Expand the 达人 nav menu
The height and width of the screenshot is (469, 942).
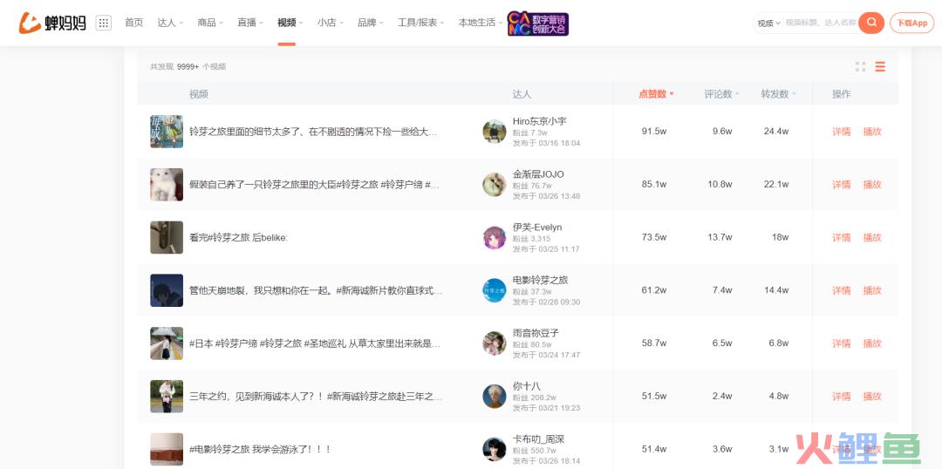tap(170, 23)
